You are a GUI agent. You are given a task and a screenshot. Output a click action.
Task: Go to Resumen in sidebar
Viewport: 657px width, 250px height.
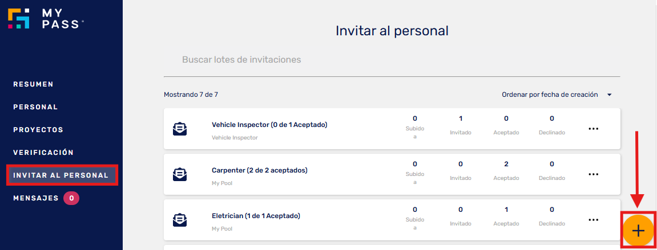[34, 84]
